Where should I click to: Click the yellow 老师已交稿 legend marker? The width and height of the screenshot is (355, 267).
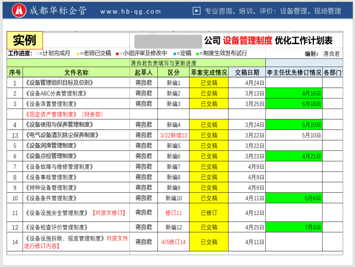pos(78,54)
